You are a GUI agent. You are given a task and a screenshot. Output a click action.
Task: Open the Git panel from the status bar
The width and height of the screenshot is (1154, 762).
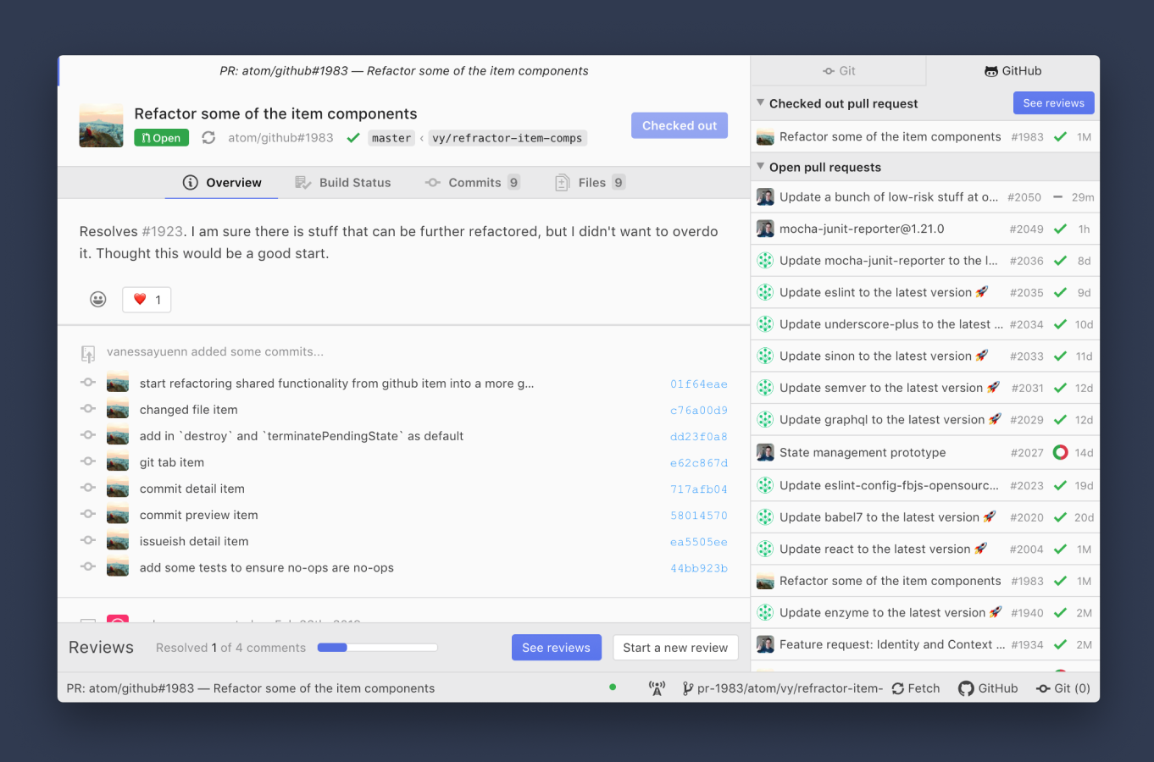click(x=1062, y=687)
